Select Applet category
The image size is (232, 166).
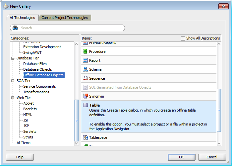[29, 103]
